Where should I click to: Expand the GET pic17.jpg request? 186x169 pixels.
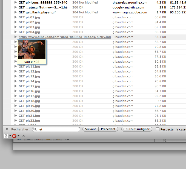[16, 96]
